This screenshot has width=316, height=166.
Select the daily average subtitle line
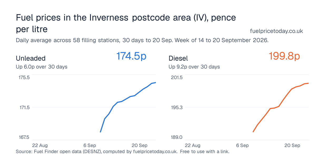coord(142,41)
